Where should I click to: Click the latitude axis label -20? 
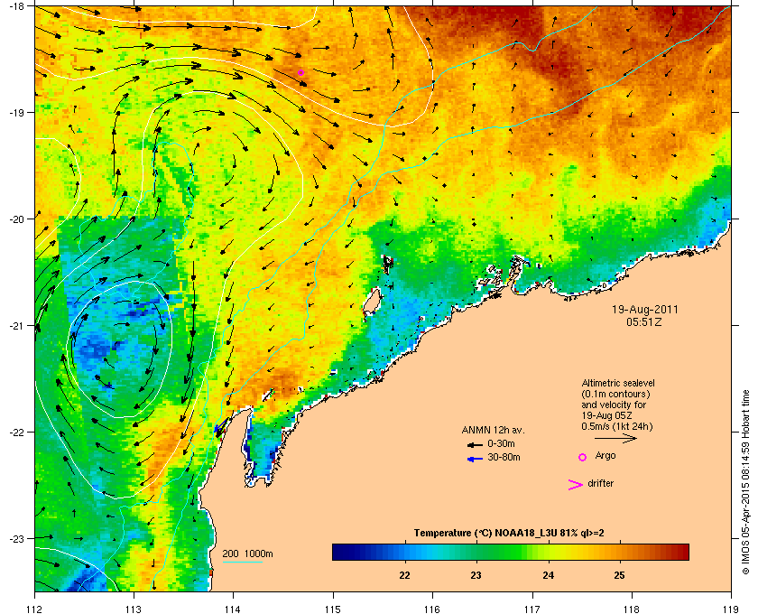16,219
